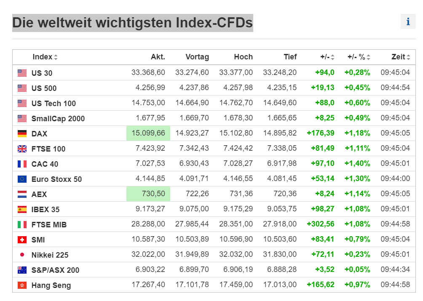Click the Australian flag beside S&P/ASX 200
The height and width of the screenshot is (301, 423).
(x=22, y=270)
